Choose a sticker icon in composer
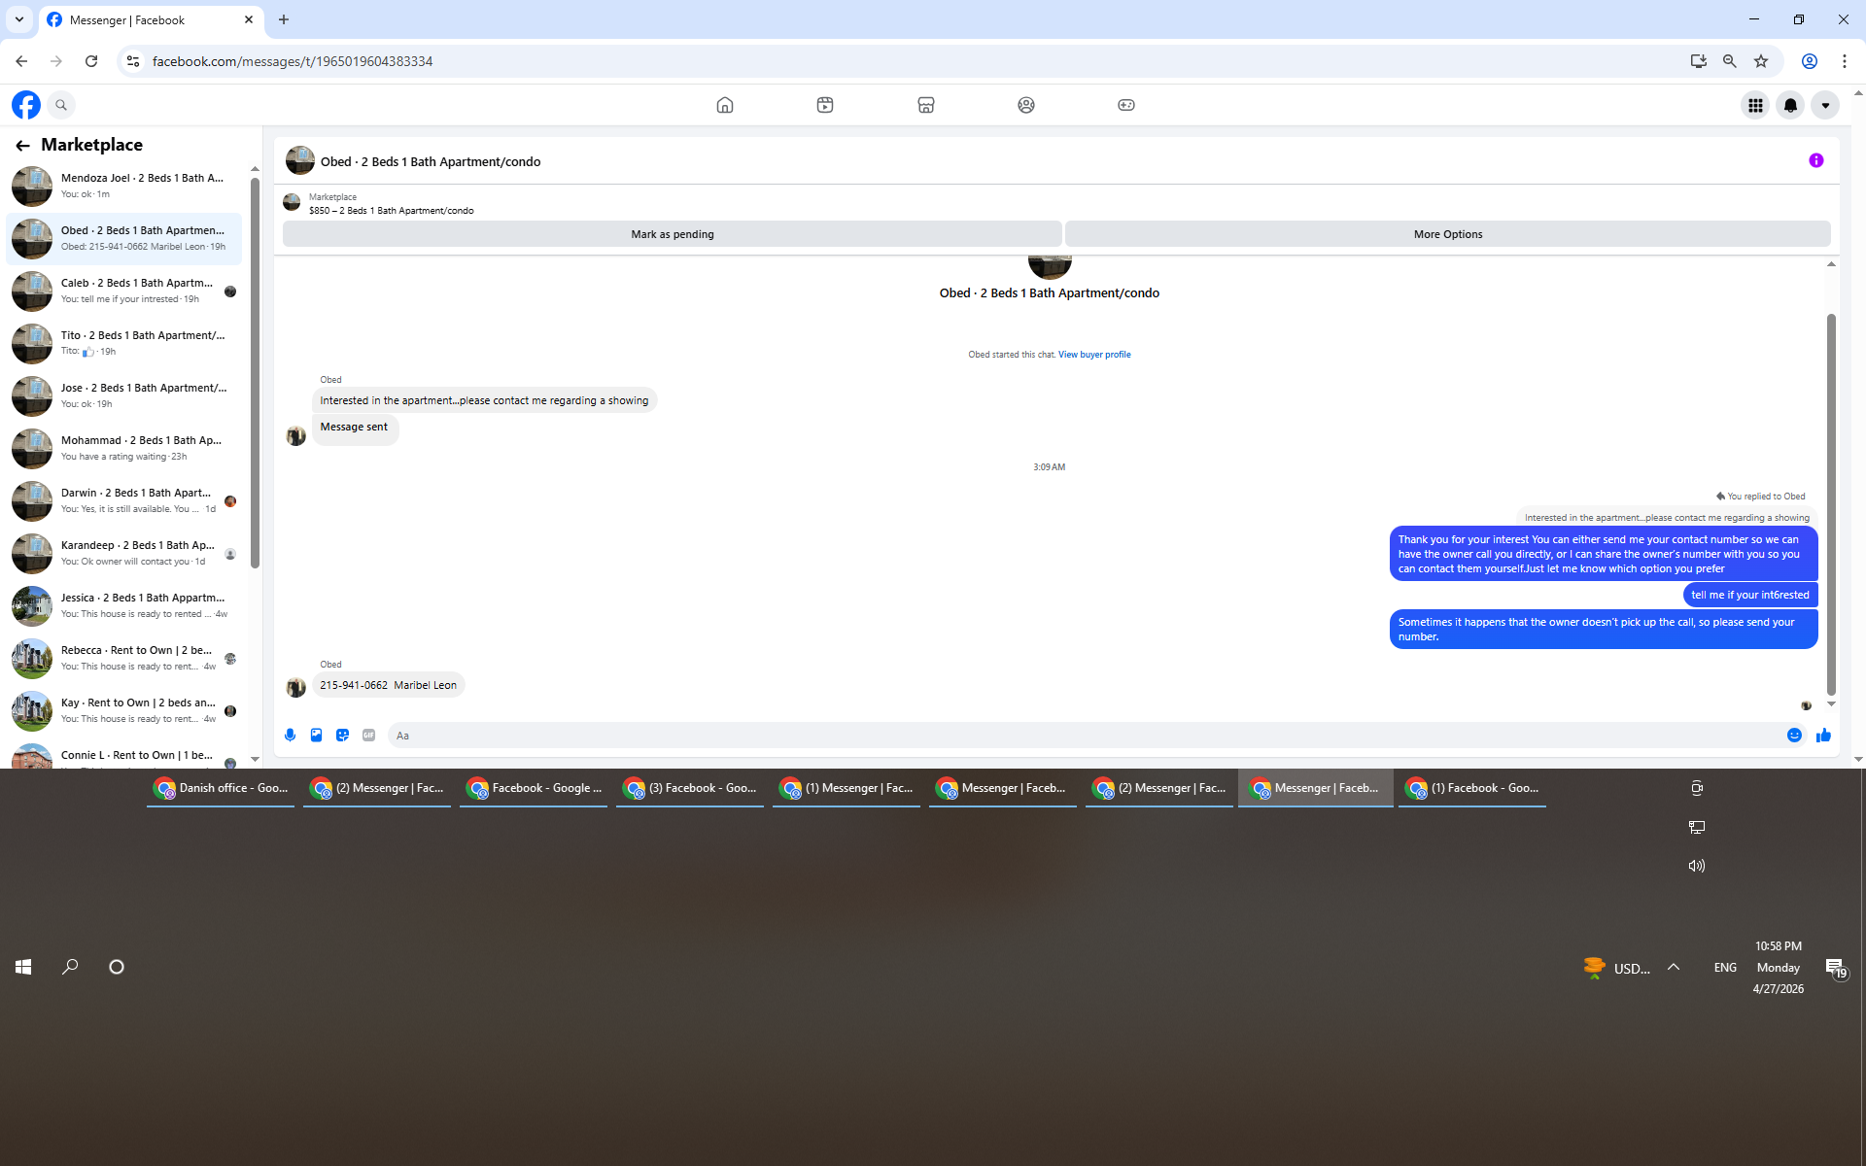Screen dimensions: 1866x1166 coord(342,736)
